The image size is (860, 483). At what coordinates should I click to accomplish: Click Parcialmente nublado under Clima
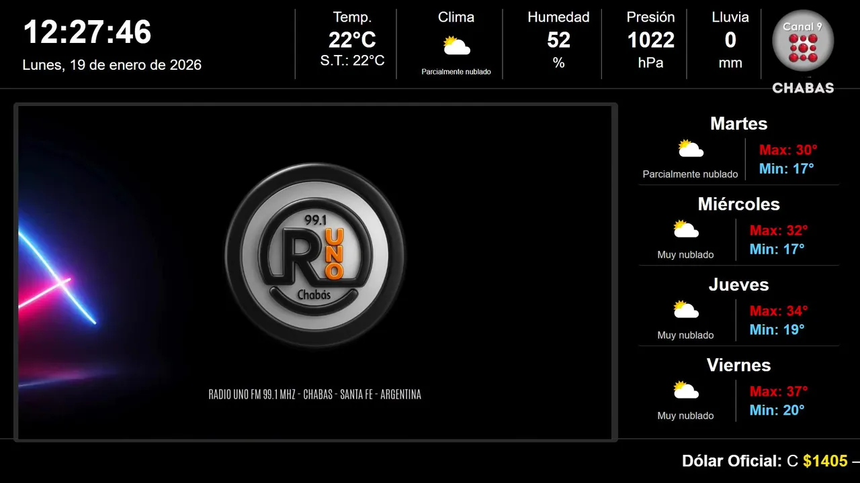tap(456, 72)
